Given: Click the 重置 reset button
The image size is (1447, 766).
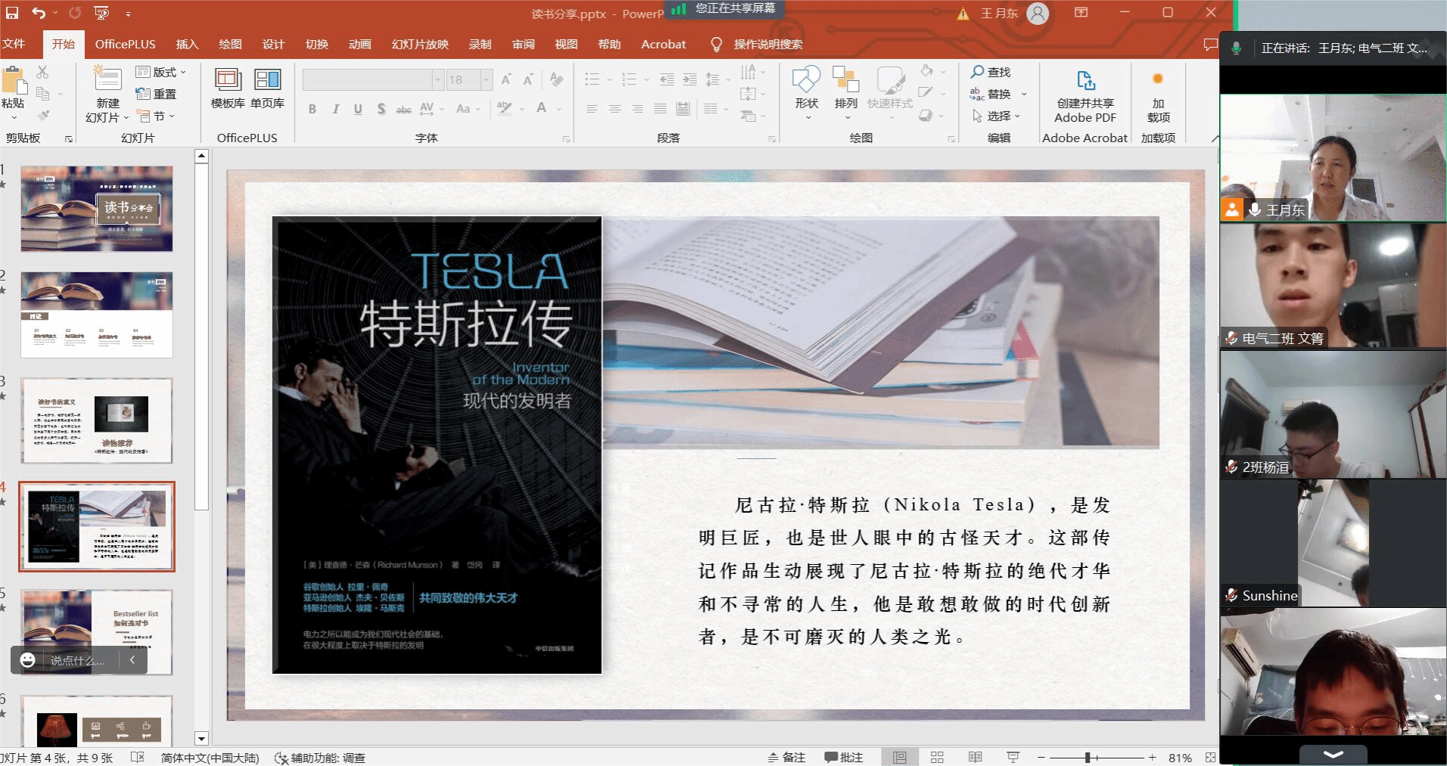Looking at the screenshot, I should [157, 94].
